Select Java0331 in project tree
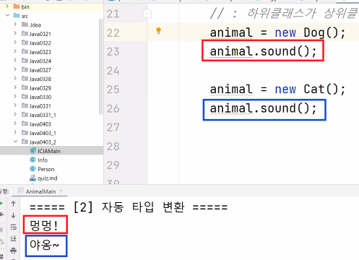Image resolution: width=359 pixels, height=260 pixels. [x=40, y=106]
